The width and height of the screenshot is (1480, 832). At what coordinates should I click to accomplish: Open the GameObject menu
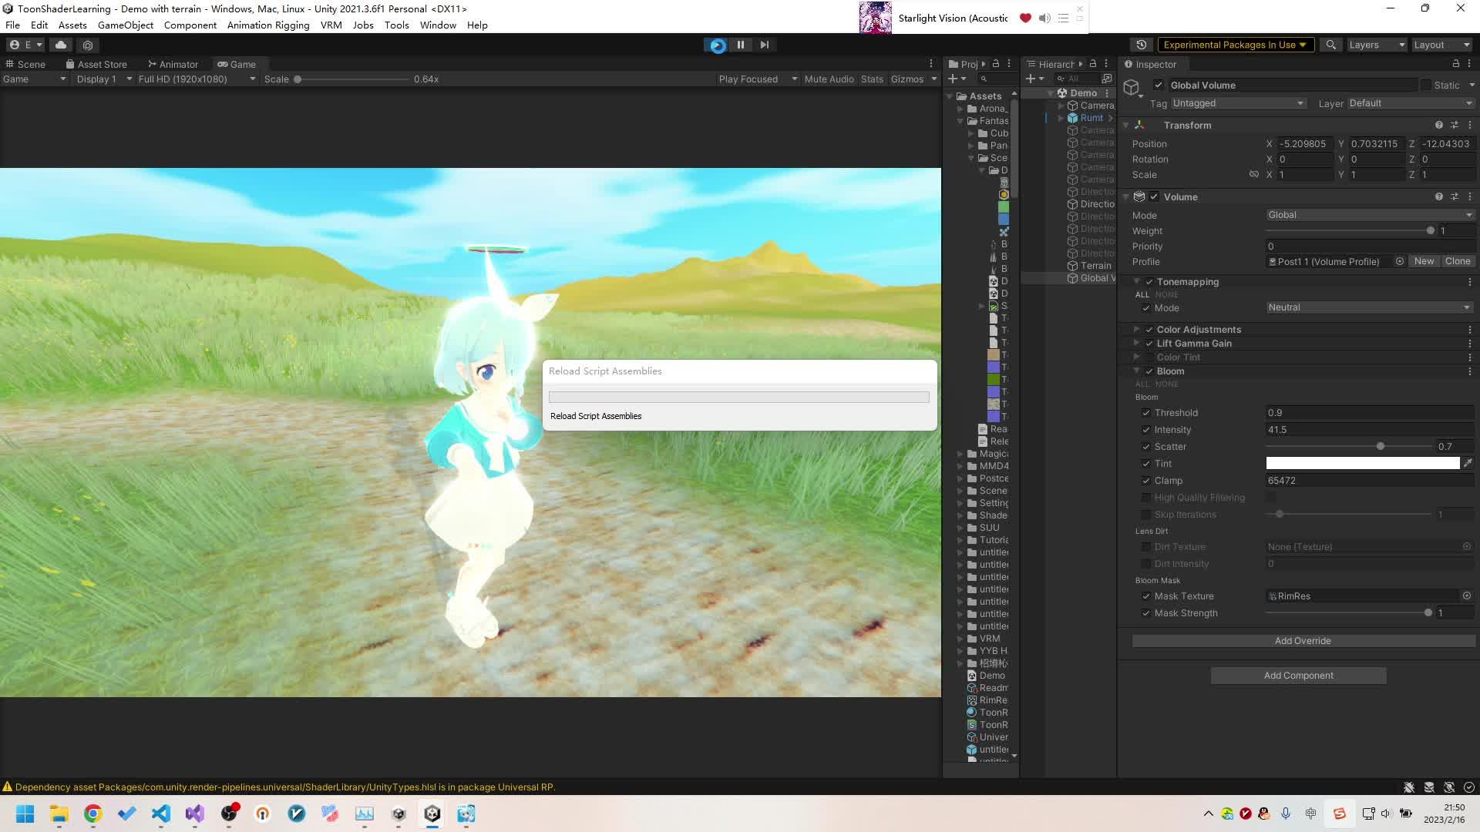pos(126,25)
